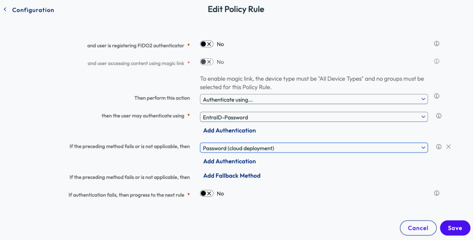
Task: Click info icon for FIDO2 authenticator row
Action: [x=436, y=44]
